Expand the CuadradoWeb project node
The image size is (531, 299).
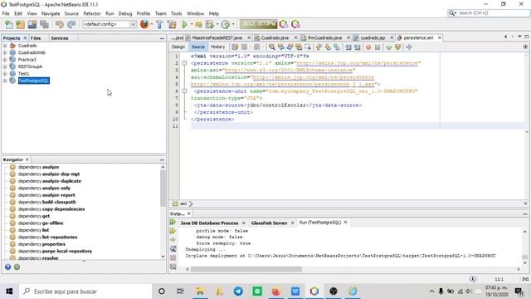(5, 52)
